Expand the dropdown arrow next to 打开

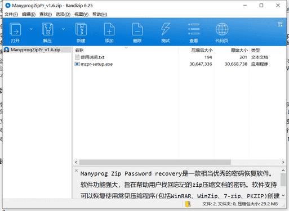[x=31, y=29]
